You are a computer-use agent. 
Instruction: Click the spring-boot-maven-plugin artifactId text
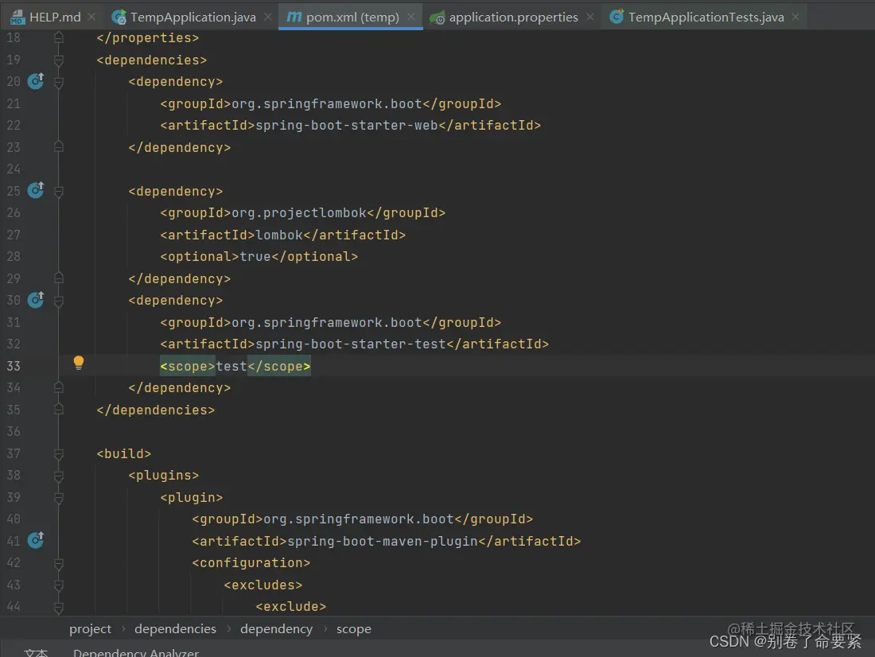[x=383, y=541]
